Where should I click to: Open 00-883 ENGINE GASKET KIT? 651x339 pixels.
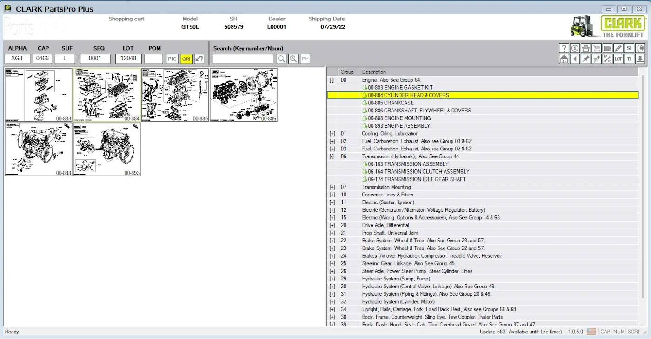397,87
